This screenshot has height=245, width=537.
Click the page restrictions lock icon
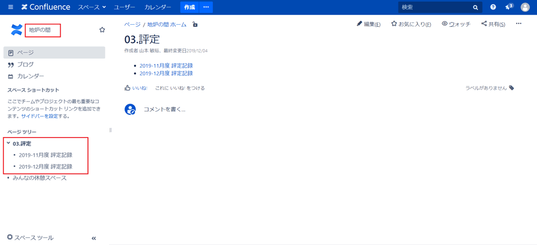[195, 25]
